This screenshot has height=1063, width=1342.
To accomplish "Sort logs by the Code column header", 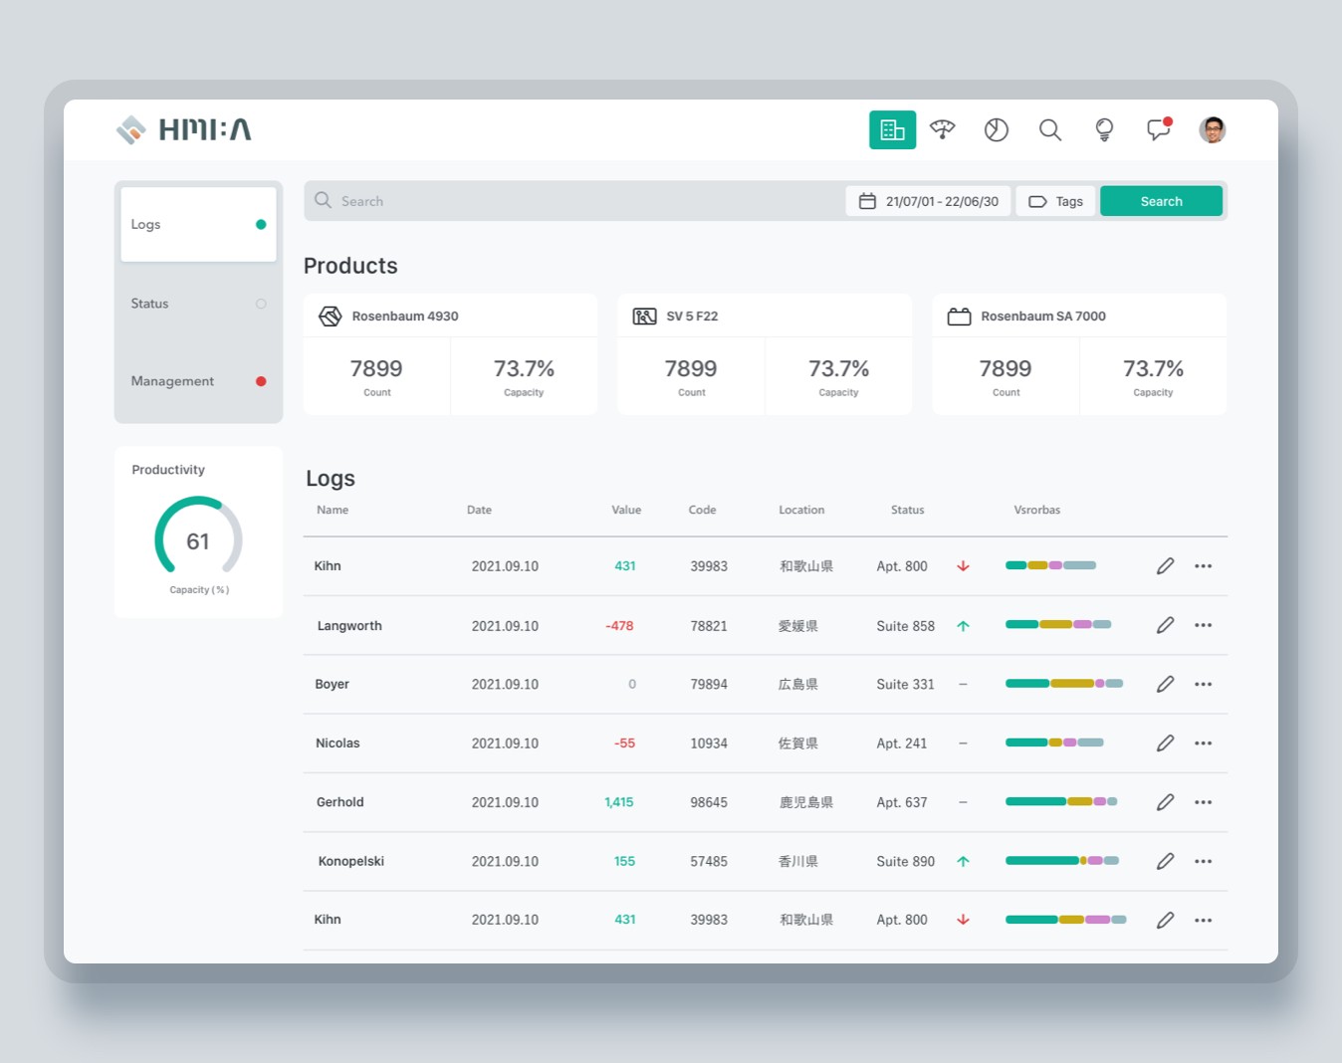I will [x=702, y=511].
